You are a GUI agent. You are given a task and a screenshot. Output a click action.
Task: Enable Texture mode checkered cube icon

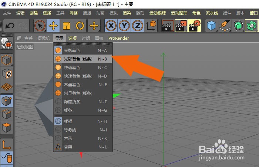pyautogui.click(x=7, y=73)
